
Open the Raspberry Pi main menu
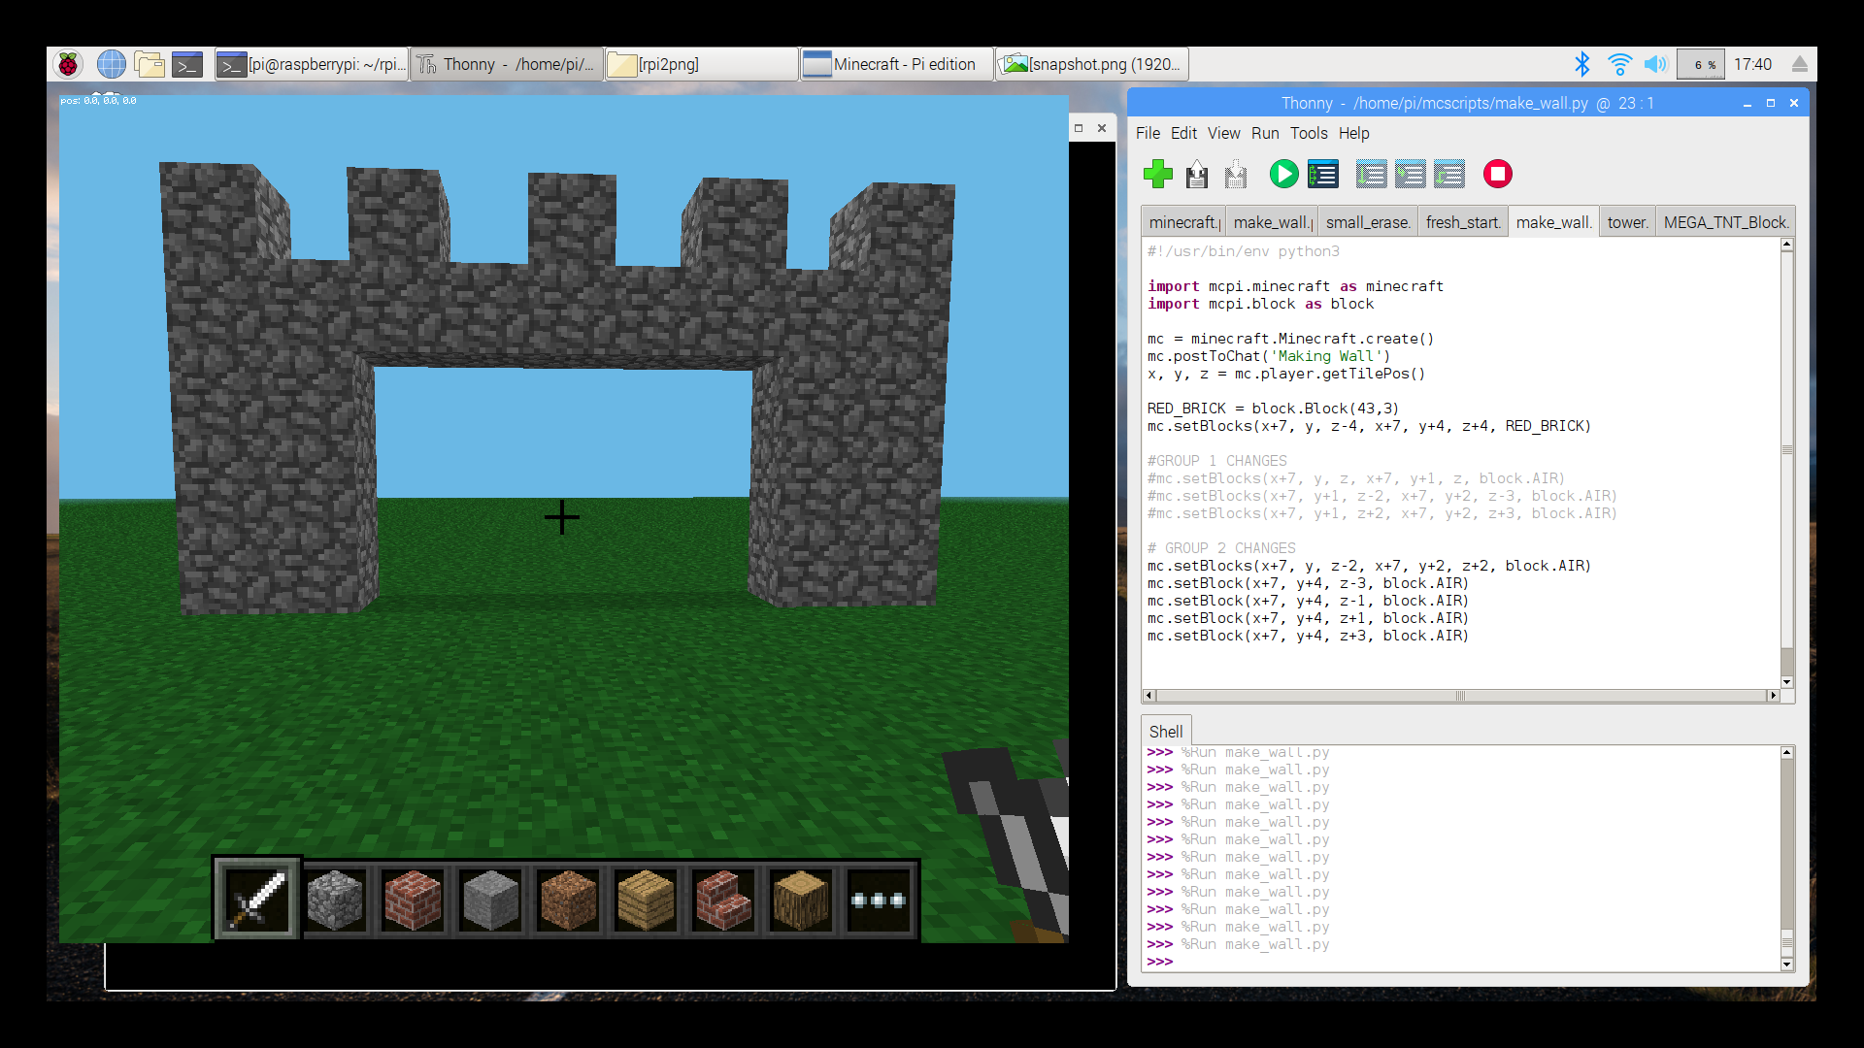pyautogui.click(x=68, y=65)
